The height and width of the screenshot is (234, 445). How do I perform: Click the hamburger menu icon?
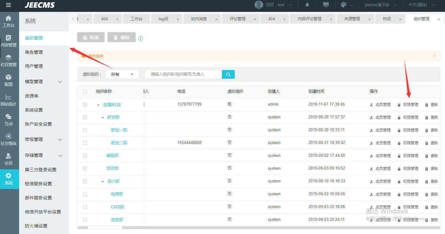pyautogui.click(x=8, y=5)
